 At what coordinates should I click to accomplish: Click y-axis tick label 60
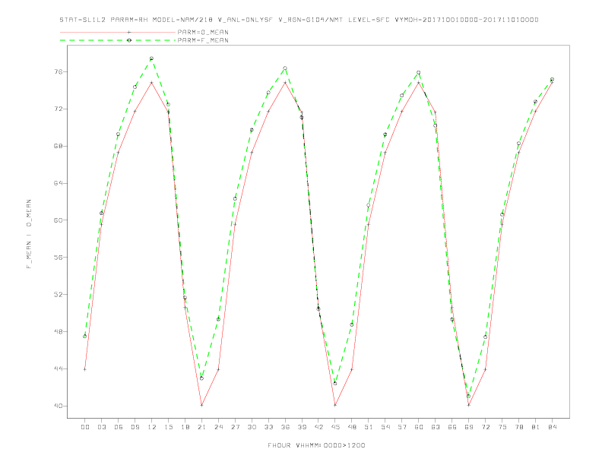pos(59,220)
